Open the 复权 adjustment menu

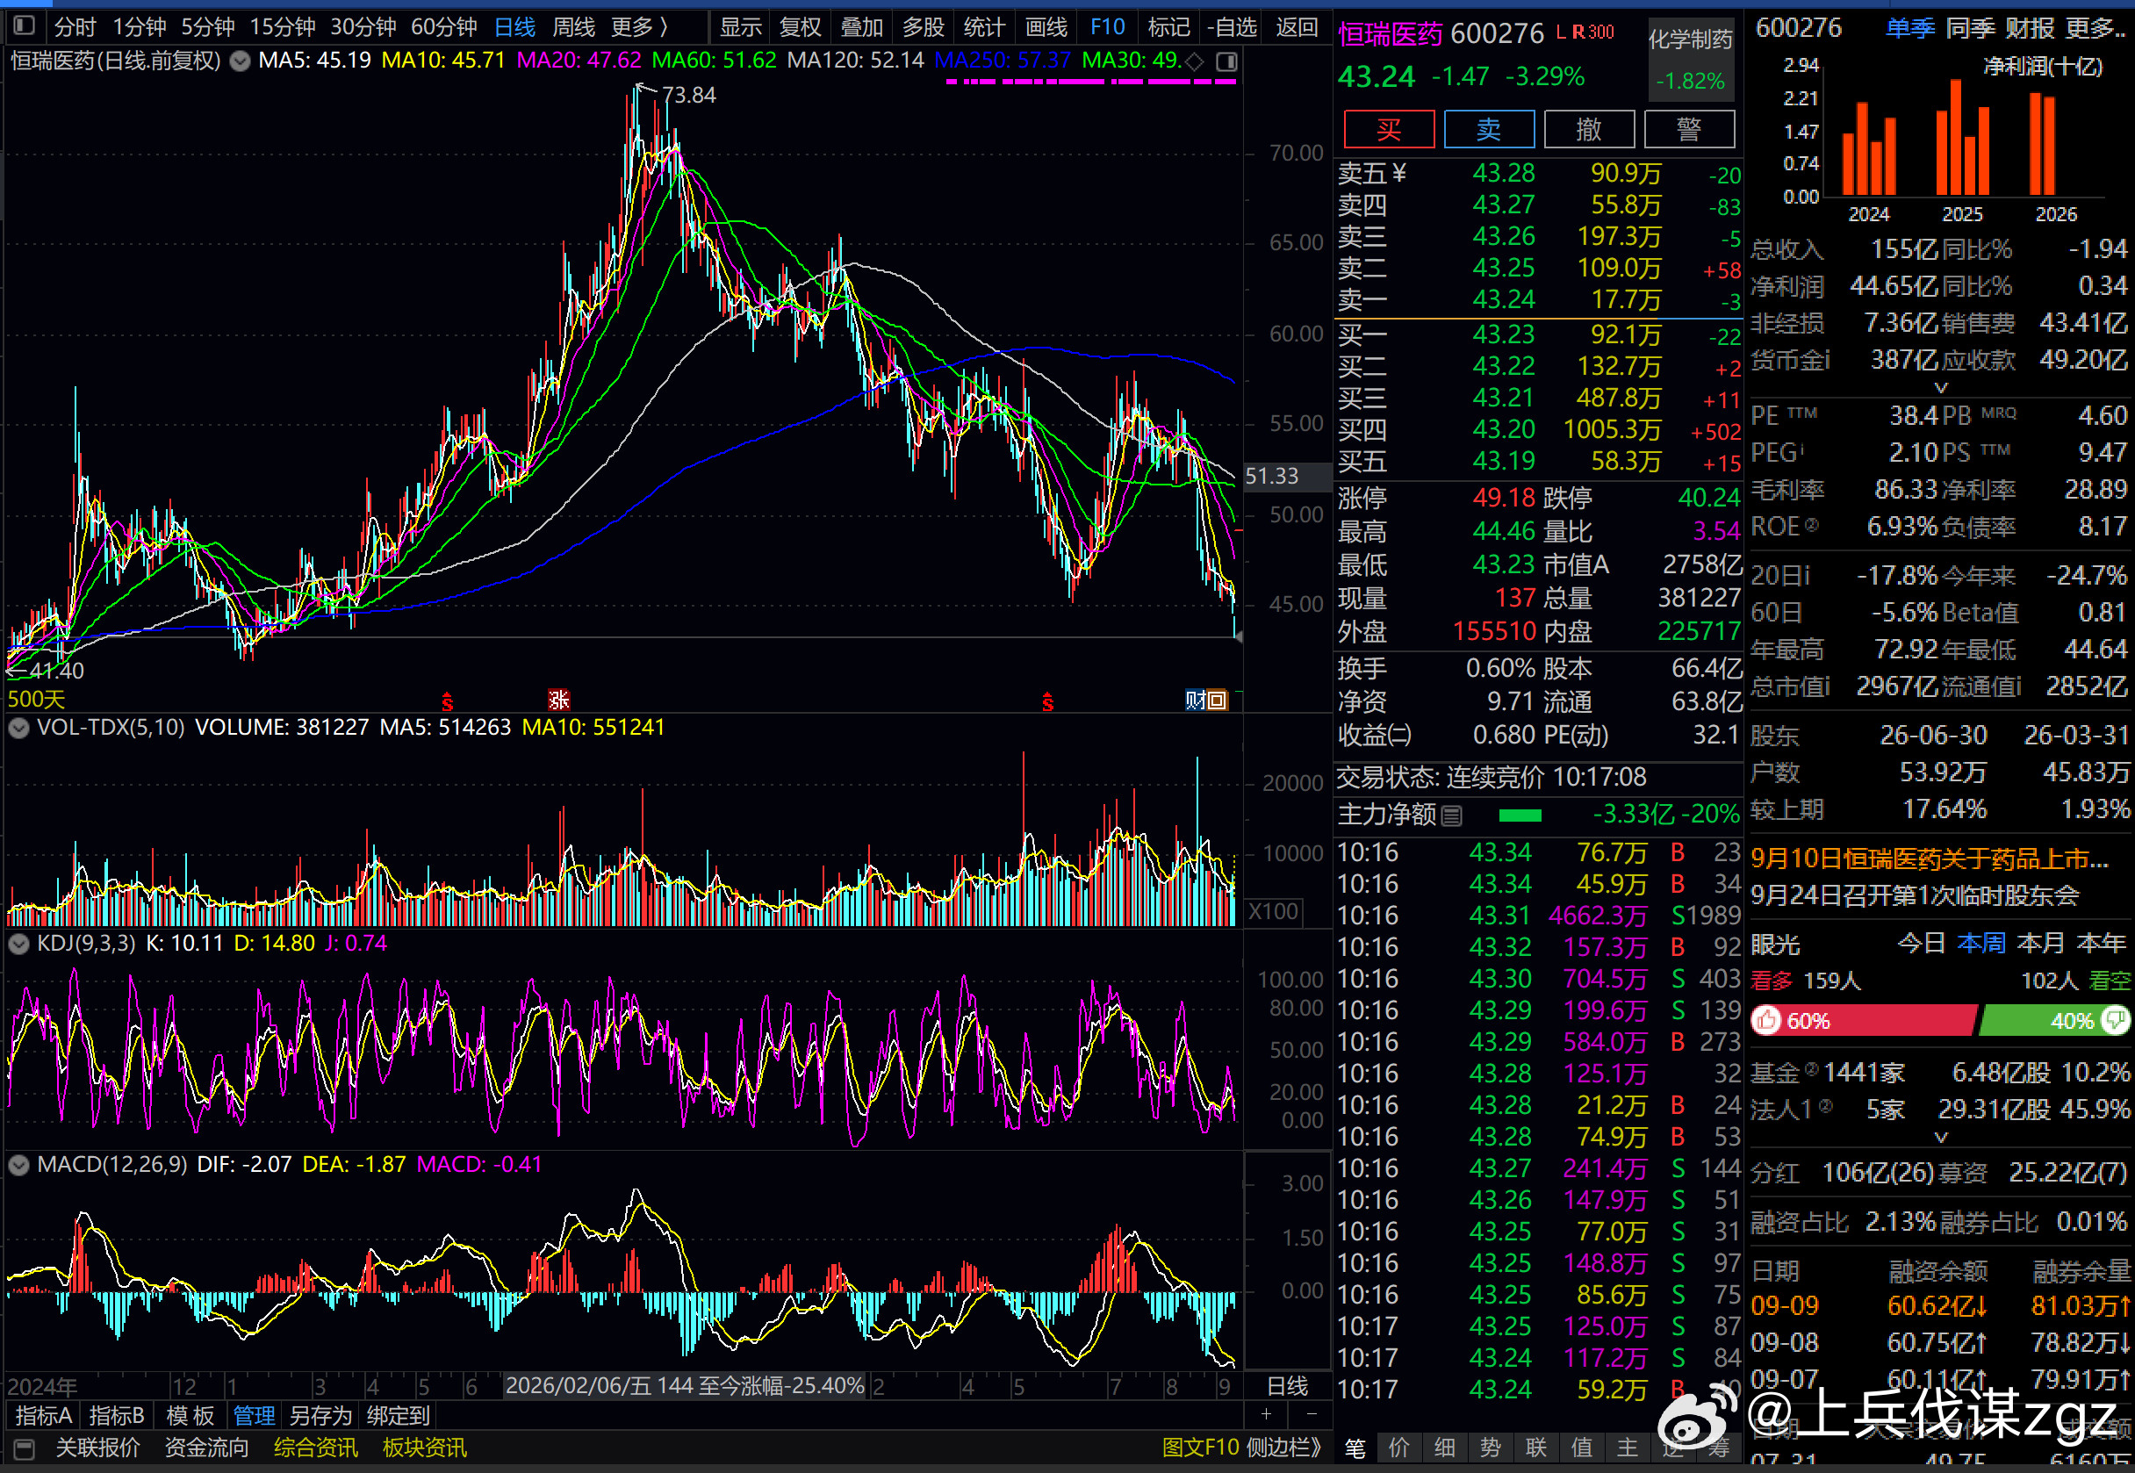801,28
